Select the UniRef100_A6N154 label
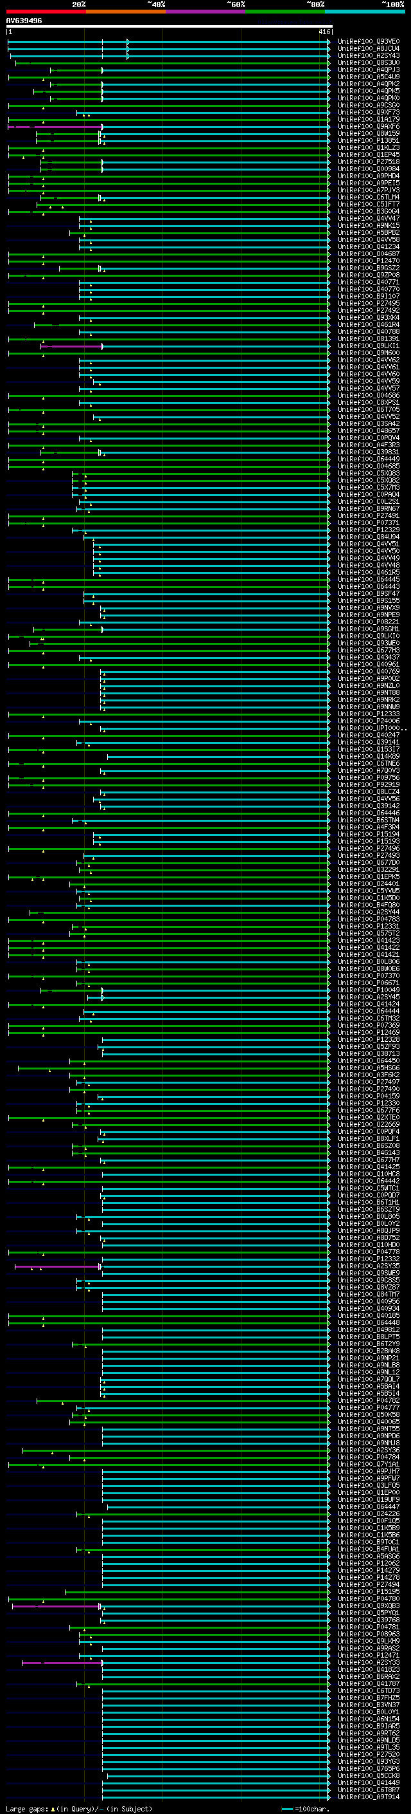This screenshot has height=1814, width=411. tap(369, 1719)
